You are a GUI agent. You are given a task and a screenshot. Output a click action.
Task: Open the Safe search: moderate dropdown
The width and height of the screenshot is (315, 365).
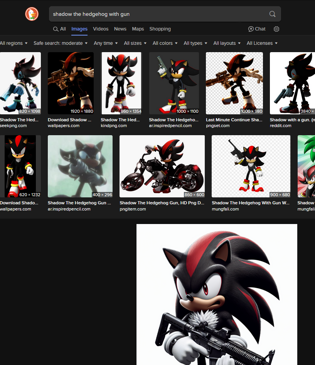61,43
